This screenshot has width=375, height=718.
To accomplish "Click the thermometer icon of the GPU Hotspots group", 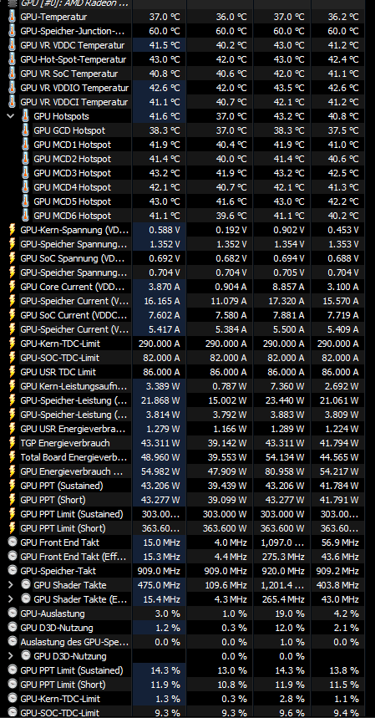I will 26,116.
